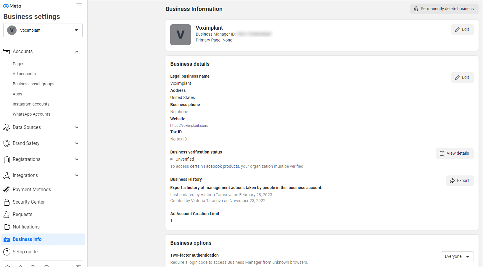Click the 'Unverified' status text

coord(185,159)
